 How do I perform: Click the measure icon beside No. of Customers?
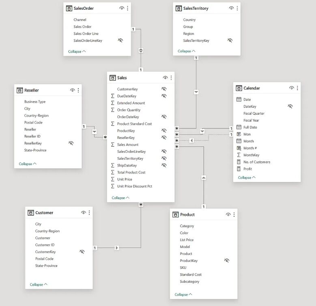click(x=239, y=162)
